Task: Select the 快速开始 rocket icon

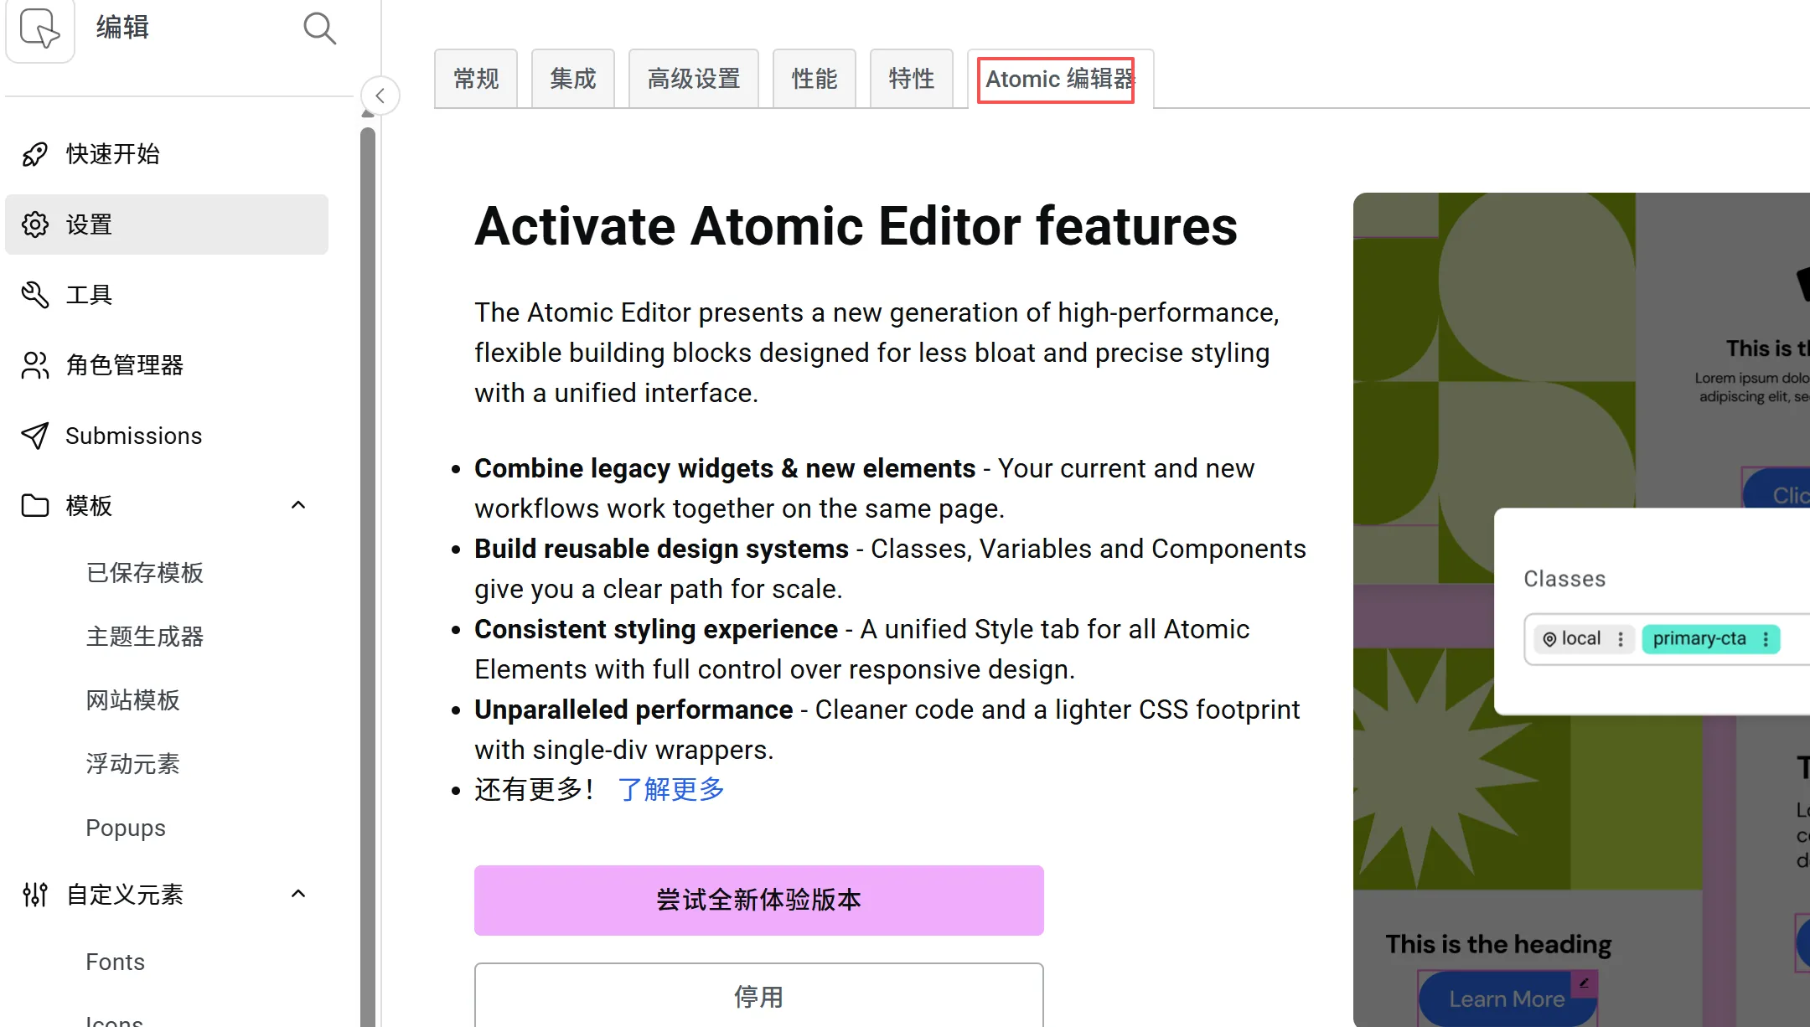Action: click(x=34, y=154)
